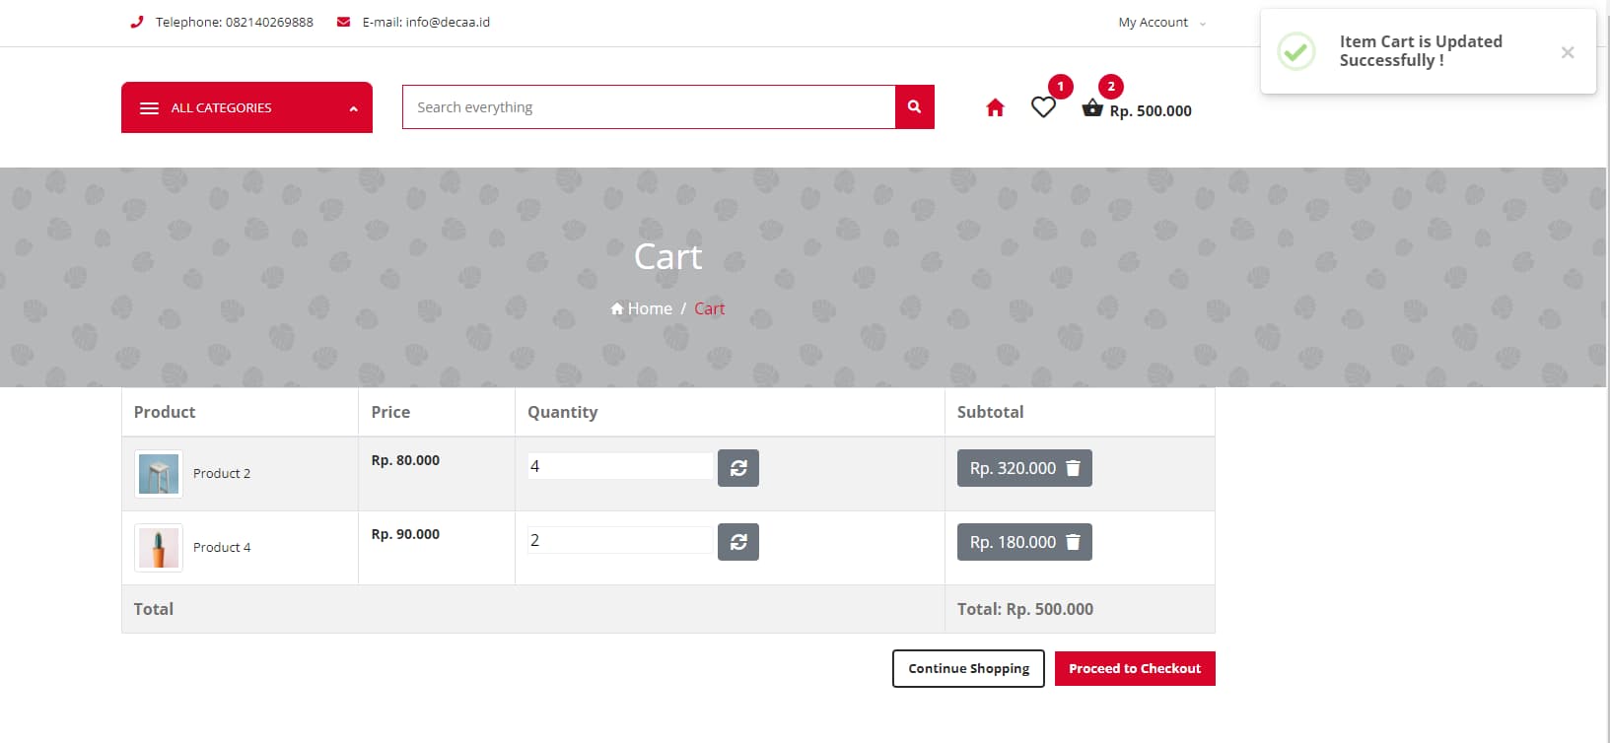Click the wishlist count badge 1
This screenshot has height=743, width=1610.
tap(1061, 87)
